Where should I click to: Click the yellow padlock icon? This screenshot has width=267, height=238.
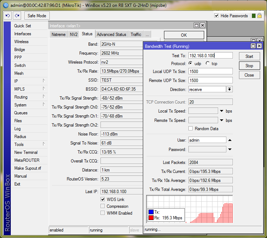(x=259, y=16)
